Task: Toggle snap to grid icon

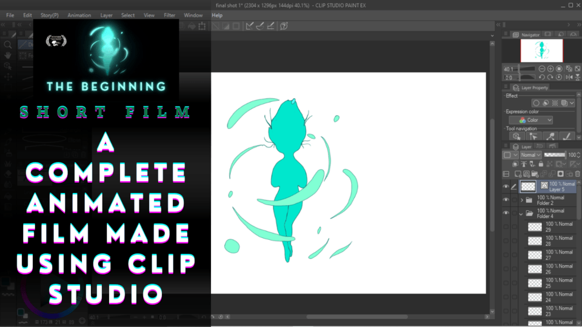Action: point(271,26)
